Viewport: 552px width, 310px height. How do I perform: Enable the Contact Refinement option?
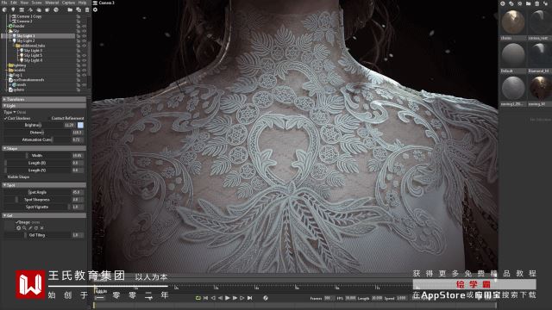67,118
